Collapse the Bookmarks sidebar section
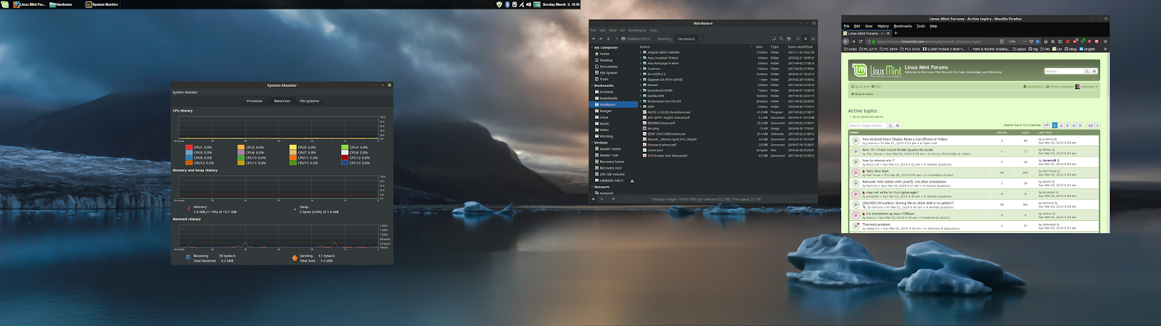This screenshot has width=1161, height=326. pos(592,85)
